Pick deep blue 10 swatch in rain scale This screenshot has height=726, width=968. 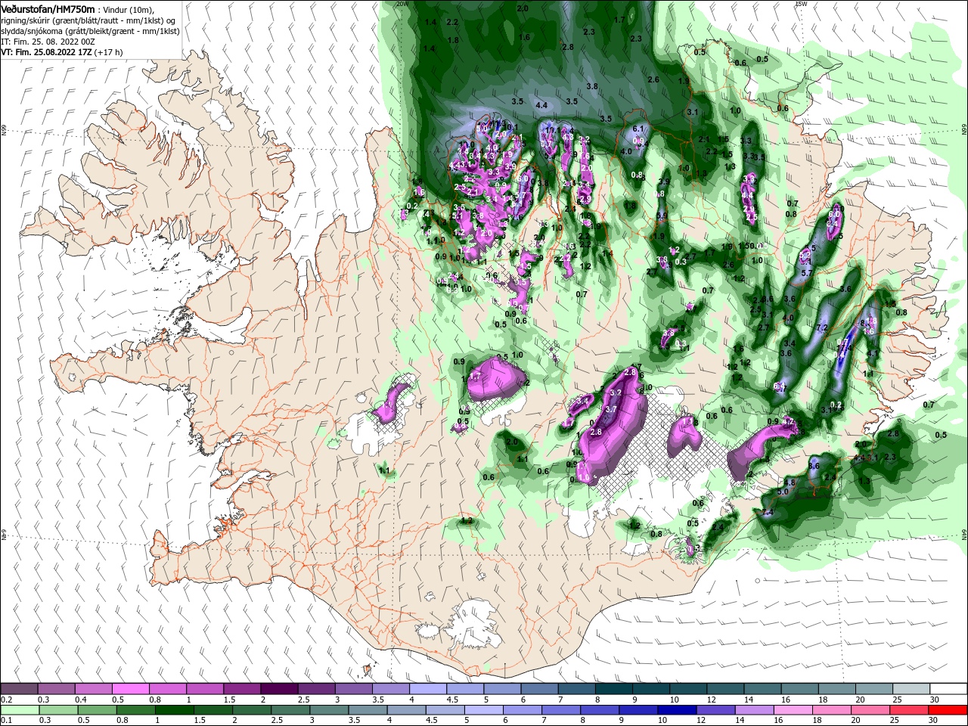pyautogui.click(x=678, y=710)
